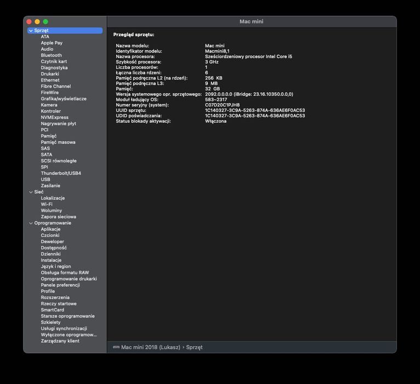Open FireWire in the sidebar
Viewport: 420px width, 384px height.
point(49,93)
